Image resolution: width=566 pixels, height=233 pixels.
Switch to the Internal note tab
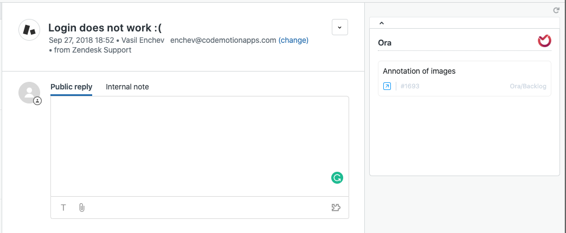point(127,87)
